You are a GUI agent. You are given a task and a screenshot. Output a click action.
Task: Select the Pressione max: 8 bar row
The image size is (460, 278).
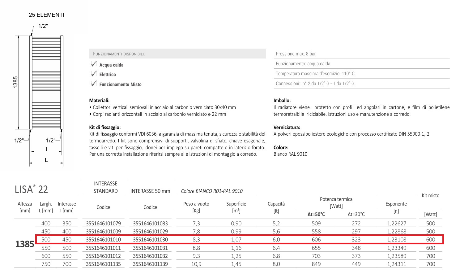[361, 54]
